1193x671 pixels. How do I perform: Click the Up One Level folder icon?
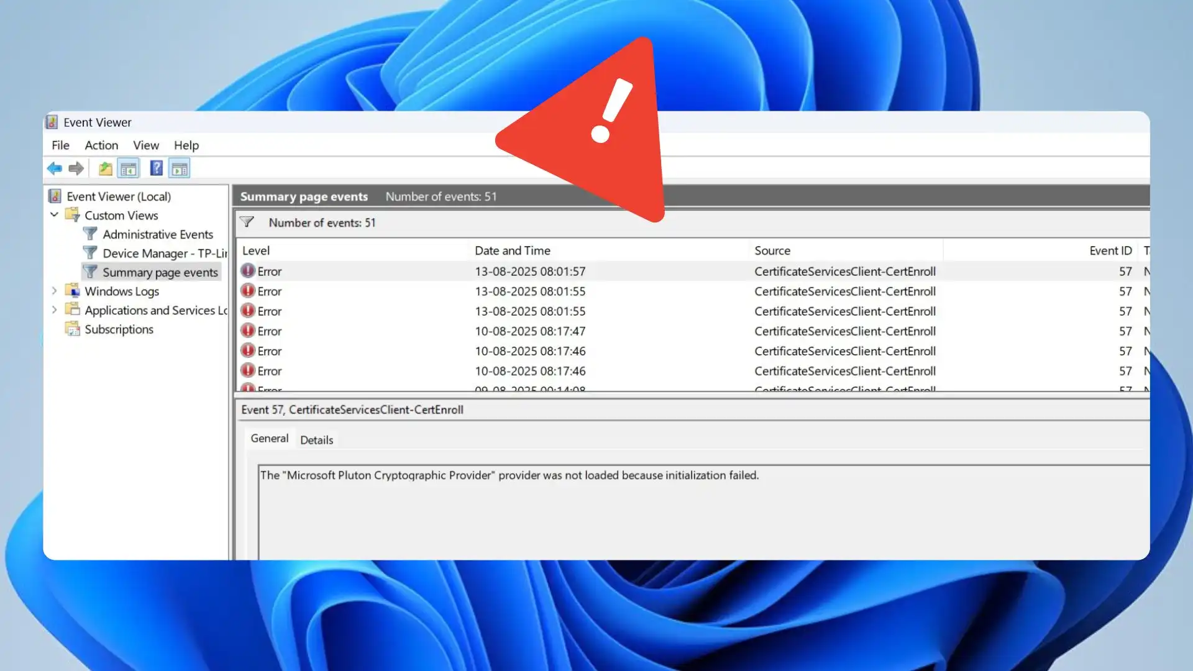[x=106, y=168]
